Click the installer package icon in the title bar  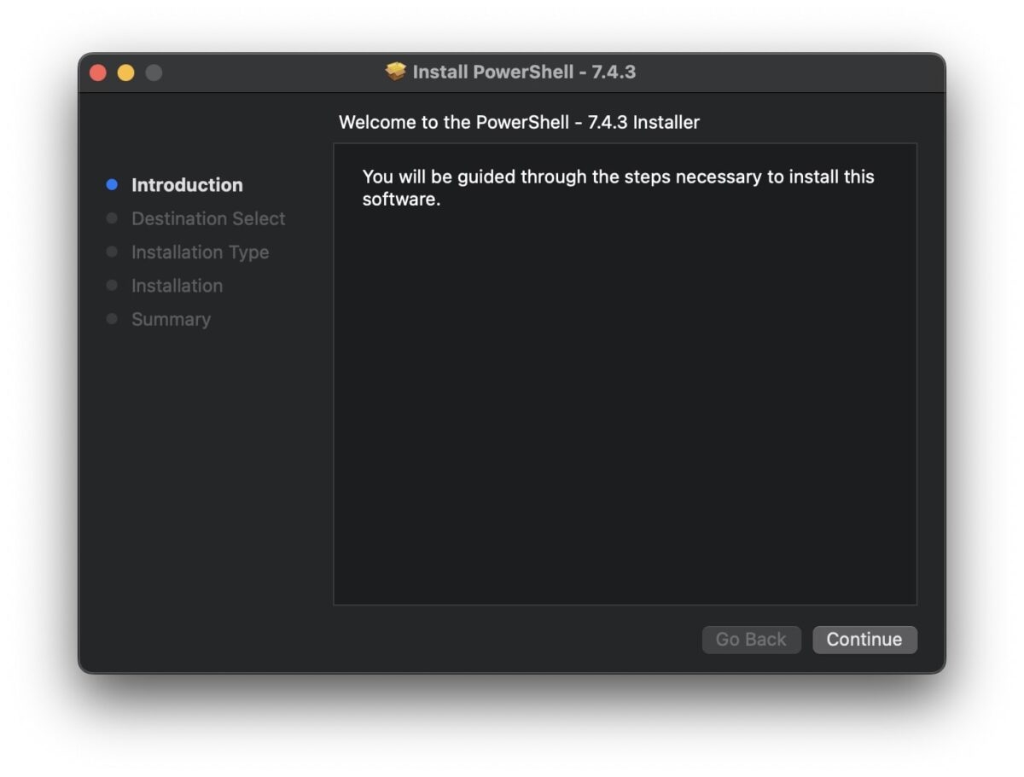tap(395, 72)
